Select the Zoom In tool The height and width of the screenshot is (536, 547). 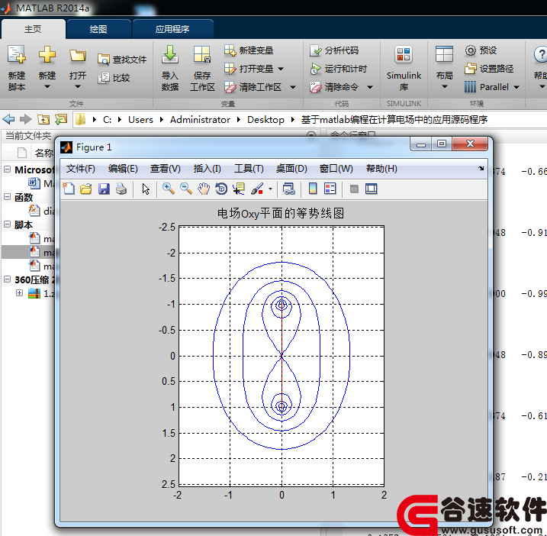(x=169, y=189)
